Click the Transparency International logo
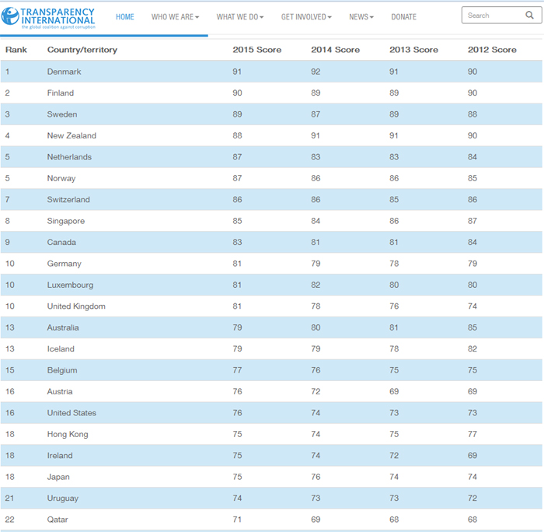Image resolution: width=544 pixels, height=532 pixels. pos(48,17)
